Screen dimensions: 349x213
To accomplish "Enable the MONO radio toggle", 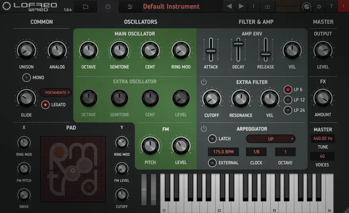I will click(27, 77).
